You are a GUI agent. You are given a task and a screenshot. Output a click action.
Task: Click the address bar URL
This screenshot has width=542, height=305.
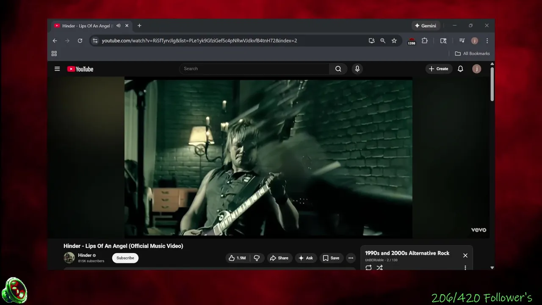[x=199, y=41]
